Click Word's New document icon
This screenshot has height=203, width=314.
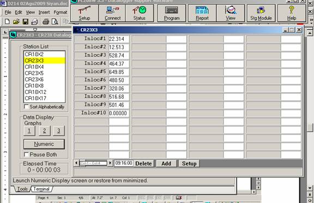[7, 21]
